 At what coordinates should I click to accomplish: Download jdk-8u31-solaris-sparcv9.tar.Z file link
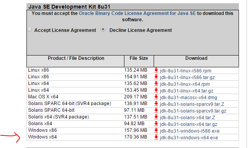coord(192,104)
